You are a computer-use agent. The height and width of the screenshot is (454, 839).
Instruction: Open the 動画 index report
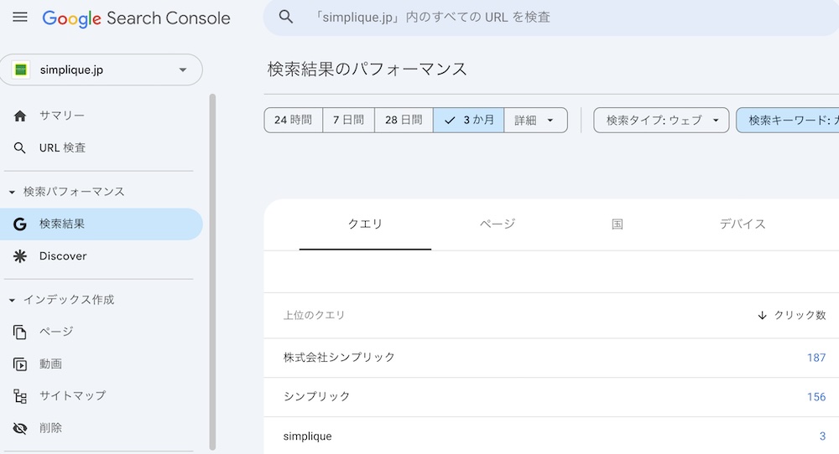[x=101, y=364]
